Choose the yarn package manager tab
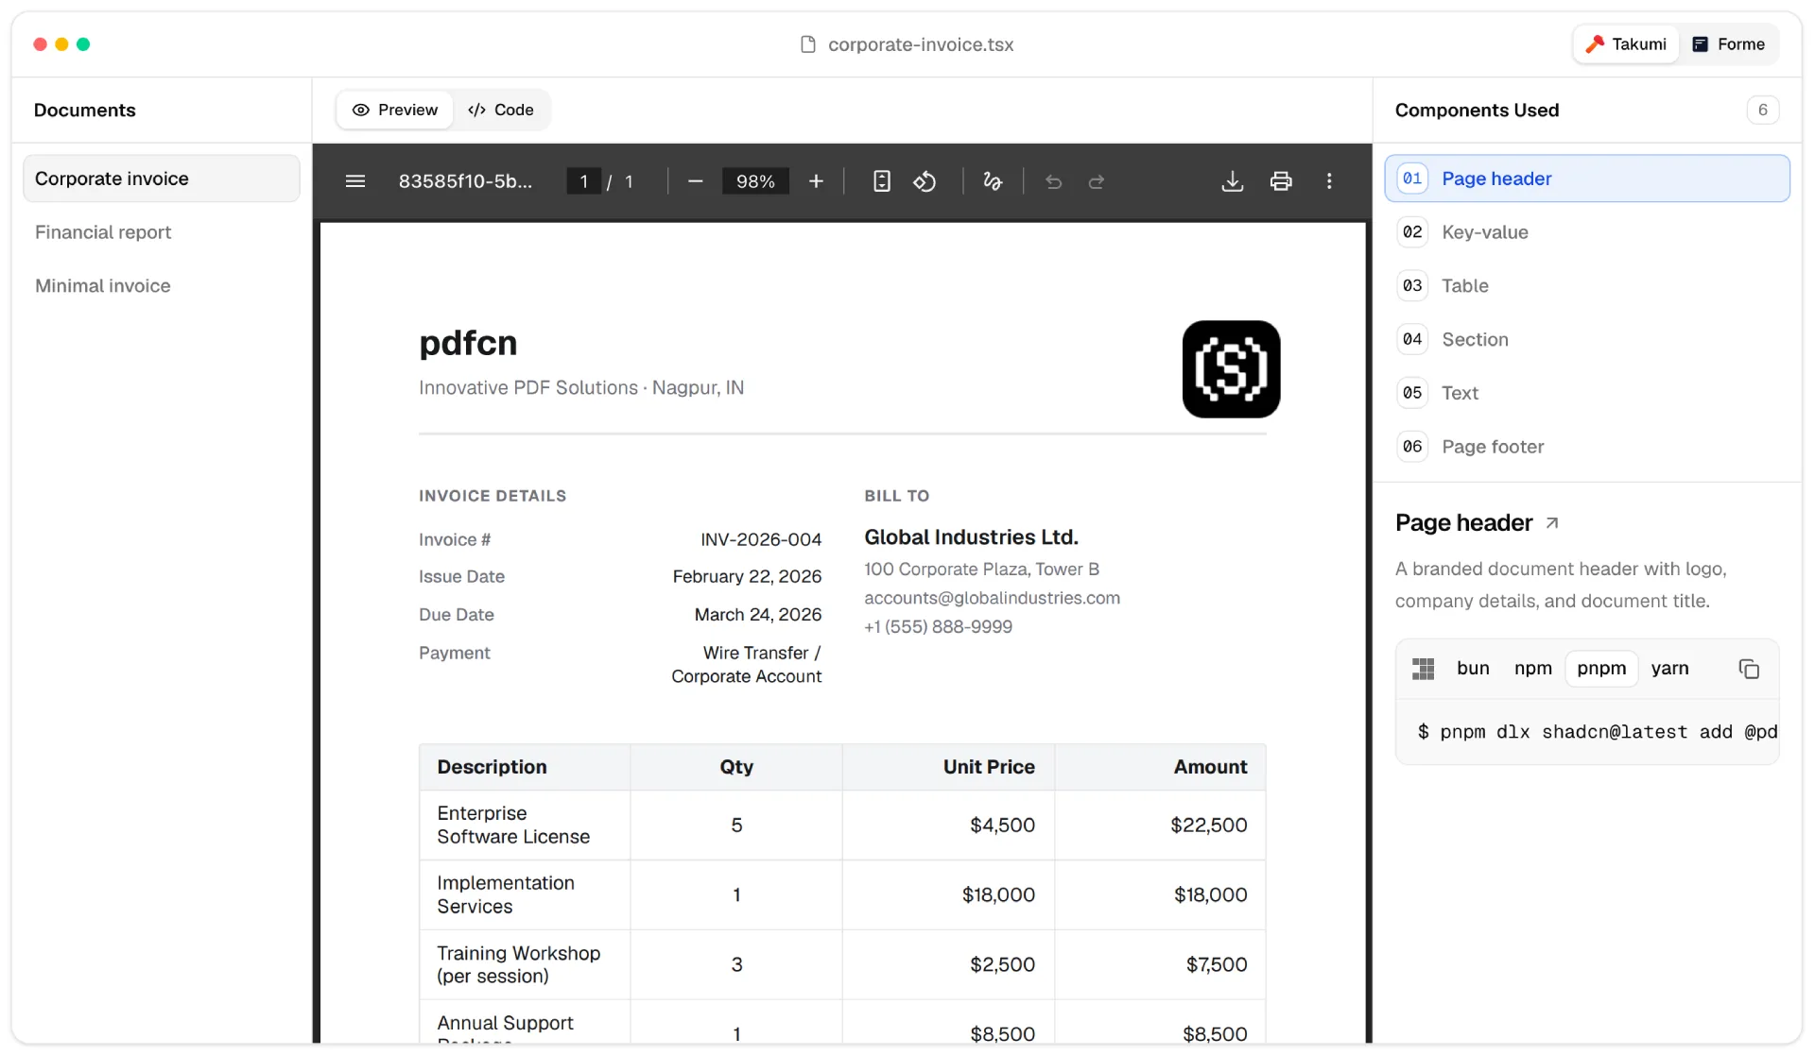Viewport: 1815px width, 1055px height. click(1669, 669)
